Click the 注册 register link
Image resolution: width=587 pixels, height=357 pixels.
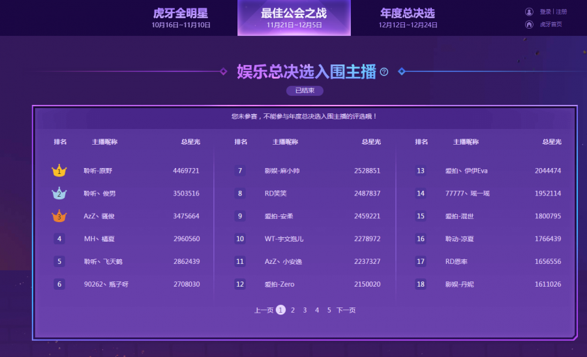(x=561, y=12)
